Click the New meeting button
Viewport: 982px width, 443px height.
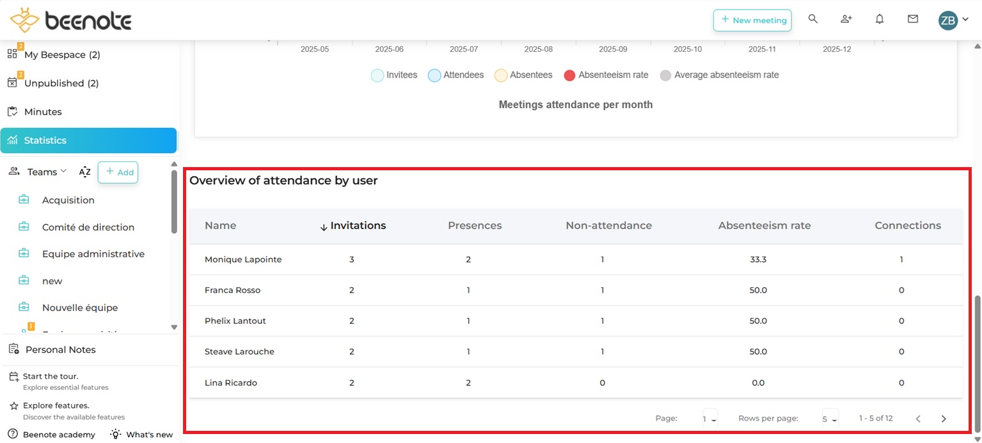[x=752, y=20]
